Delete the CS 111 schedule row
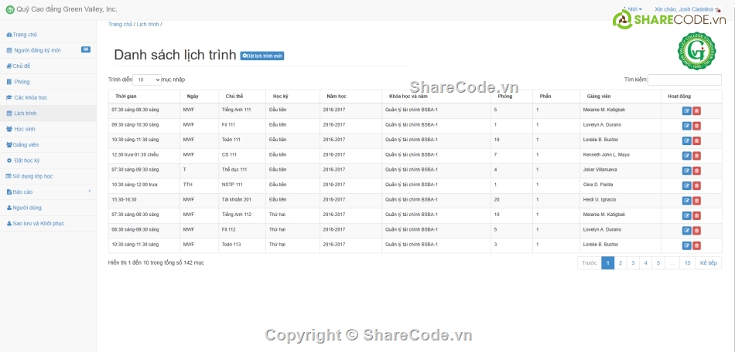735x352 pixels. [696, 155]
